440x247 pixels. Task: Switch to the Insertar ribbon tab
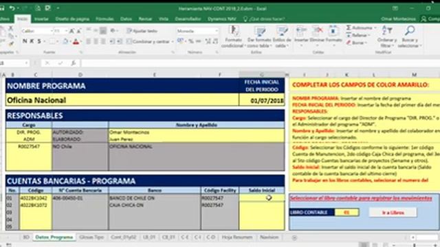point(41,19)
